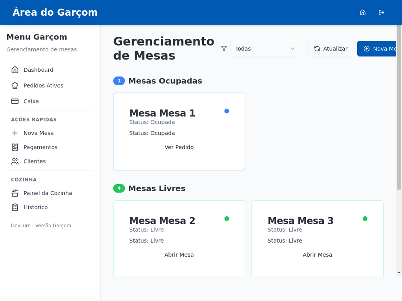Open Dashboard from the sidebar

point(38,70)
